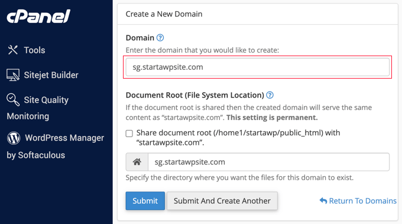Click the WordPress logo icon
The image size is (402, 224).
coord(14,138)
